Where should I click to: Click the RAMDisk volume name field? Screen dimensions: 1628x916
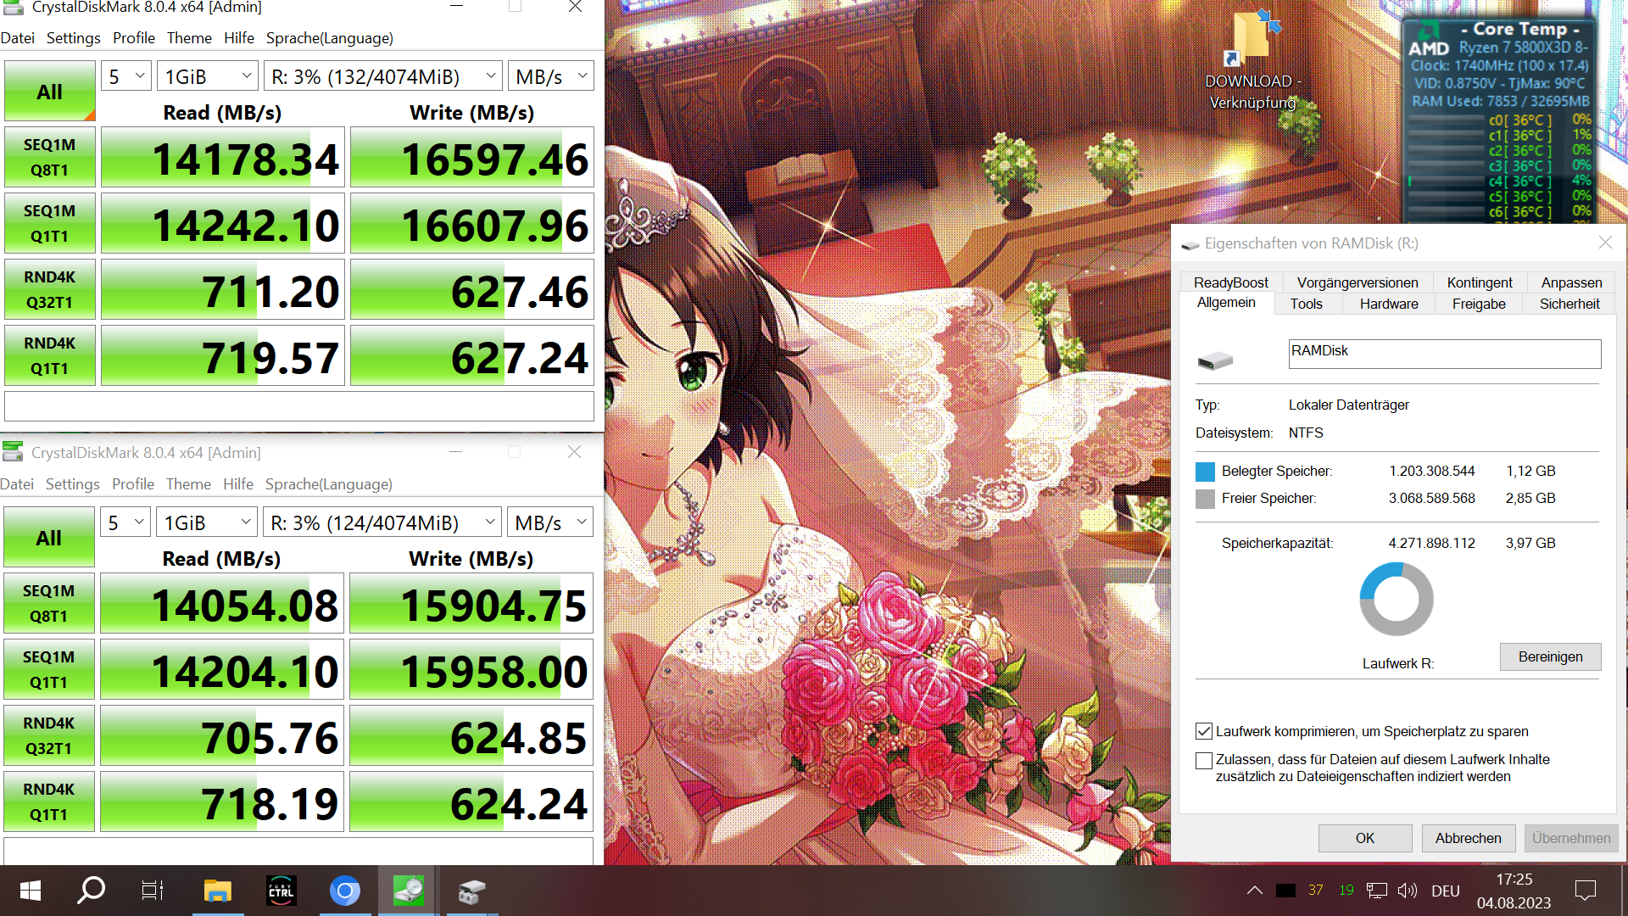tap(1444, 354)
